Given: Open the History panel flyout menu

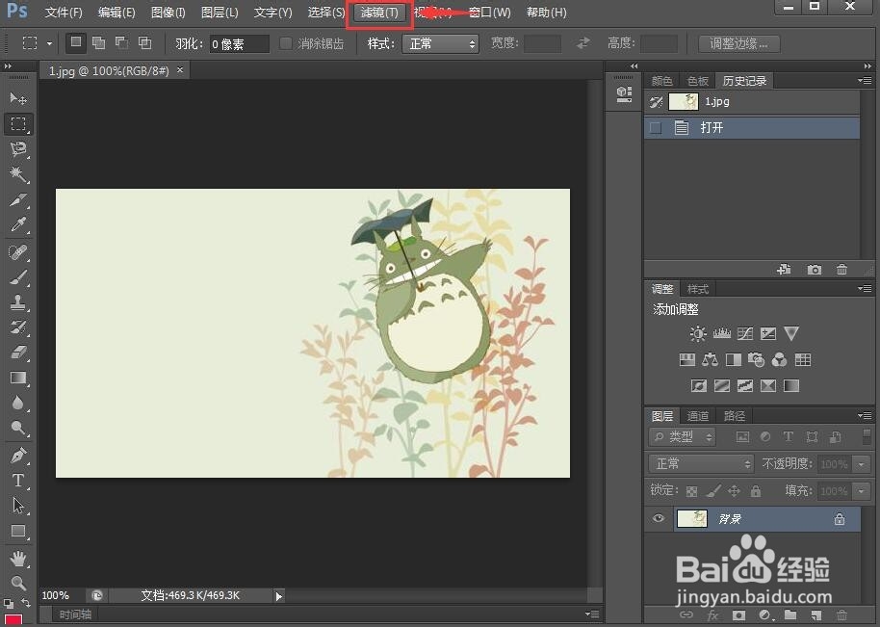Looking at the screenshot, I should pos(865,81).
